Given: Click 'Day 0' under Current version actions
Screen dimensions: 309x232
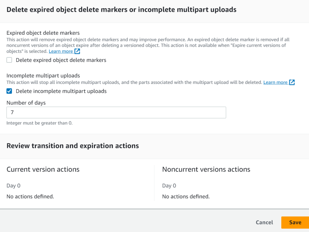Looking at the screenshot, I should click(14, 186).
